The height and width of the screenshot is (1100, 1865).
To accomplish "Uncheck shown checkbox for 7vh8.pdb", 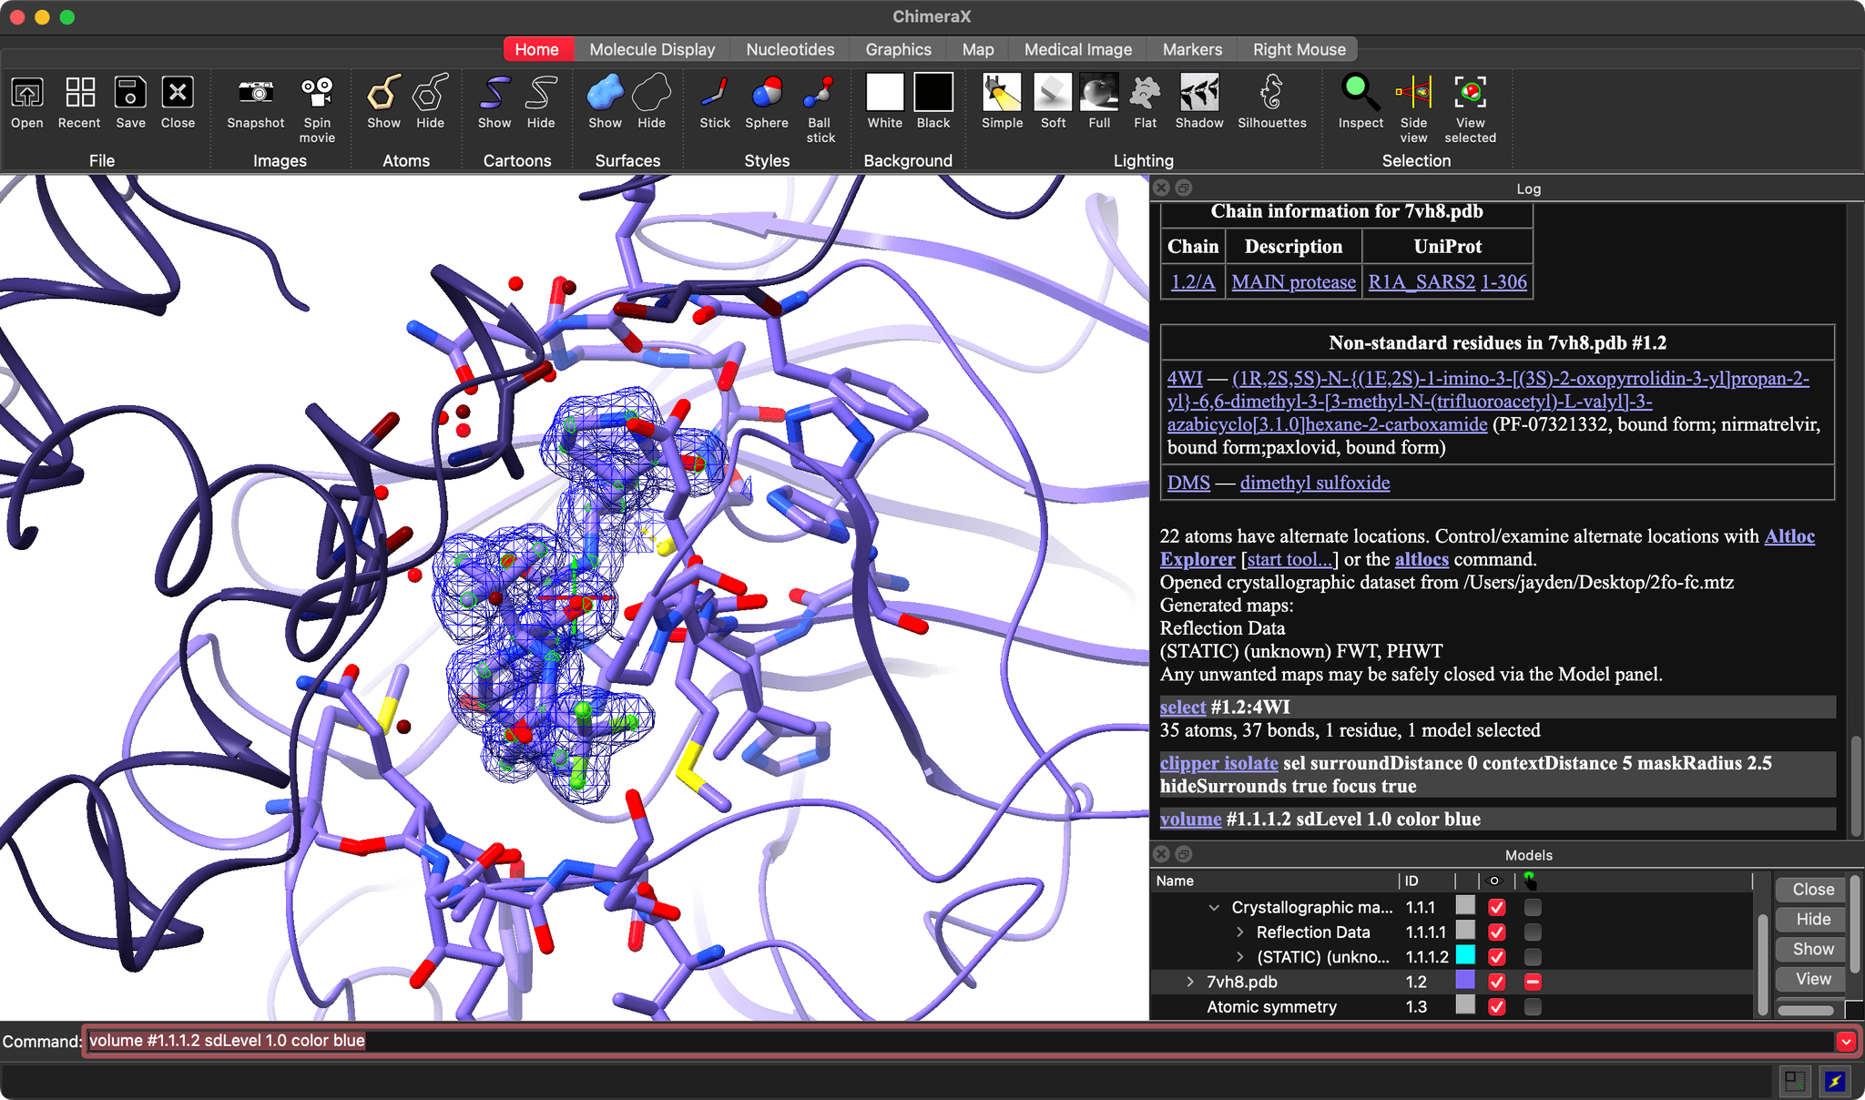I will point(1496,982).
